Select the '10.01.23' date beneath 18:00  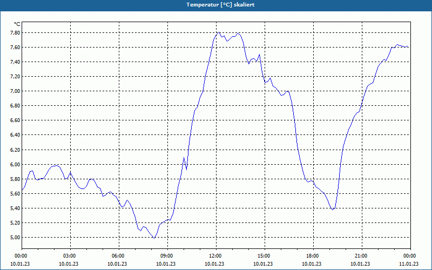click(312, 264)
